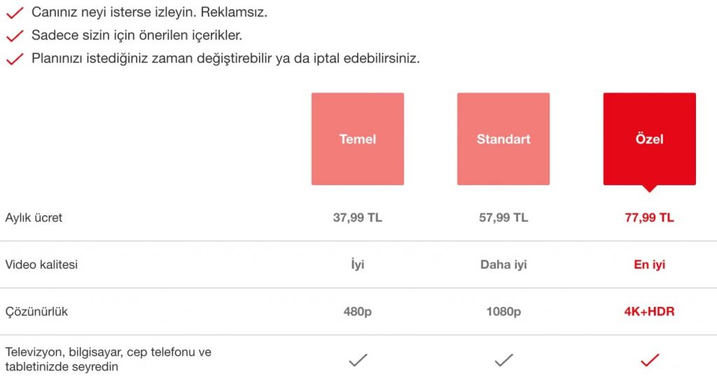The height and width of the screenshot is (376, 717).
Task: Select the Standart plan tile
Action: (x=503, y=139)
